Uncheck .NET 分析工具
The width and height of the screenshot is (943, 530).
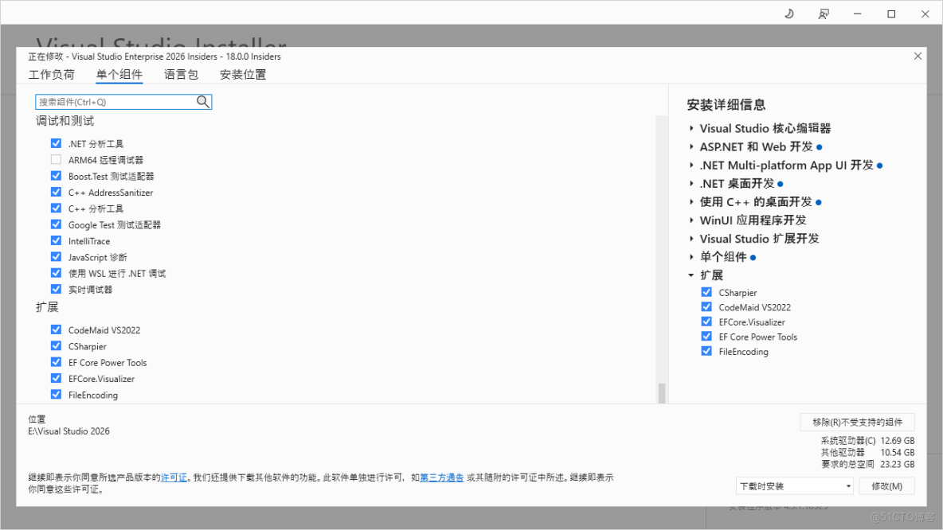pos(56,143)
